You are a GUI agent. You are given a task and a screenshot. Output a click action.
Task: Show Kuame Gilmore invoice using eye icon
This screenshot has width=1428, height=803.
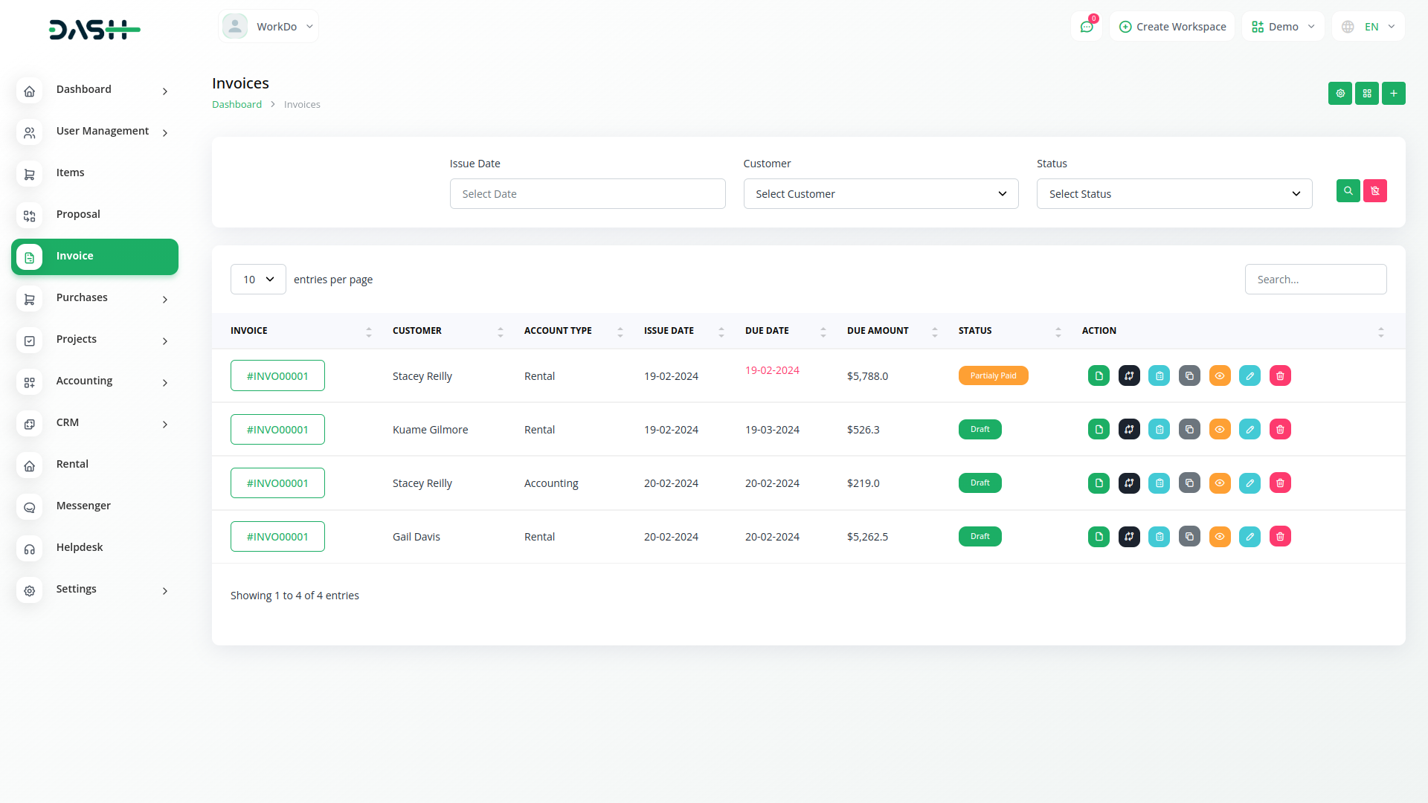(1220, 430)
